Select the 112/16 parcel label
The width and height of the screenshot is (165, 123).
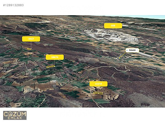(x=98, y=84)
